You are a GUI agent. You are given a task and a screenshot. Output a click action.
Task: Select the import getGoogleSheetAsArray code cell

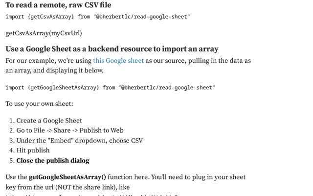point(110,88)
